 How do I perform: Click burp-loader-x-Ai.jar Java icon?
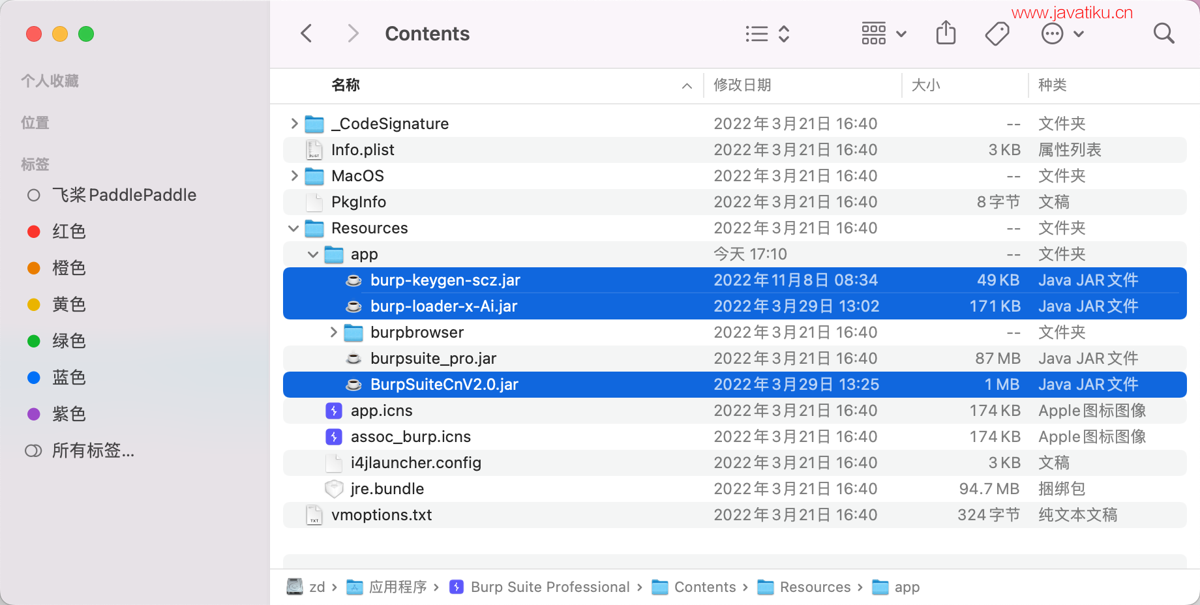353,306
